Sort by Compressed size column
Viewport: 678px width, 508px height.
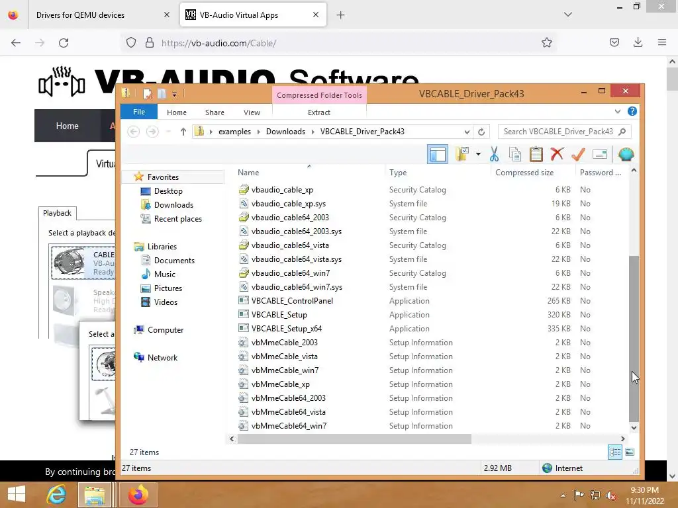pos(524,173)
